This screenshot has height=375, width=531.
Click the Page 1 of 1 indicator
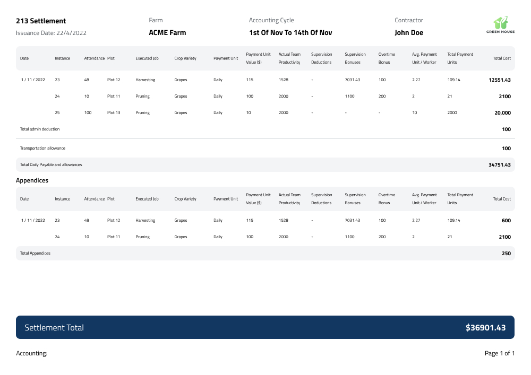499,353
